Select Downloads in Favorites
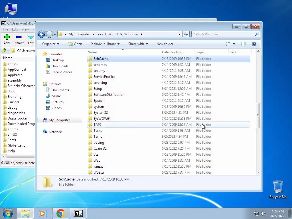Image resolution: width=292 pixels, height=219 pixels. tap(57, 66)
